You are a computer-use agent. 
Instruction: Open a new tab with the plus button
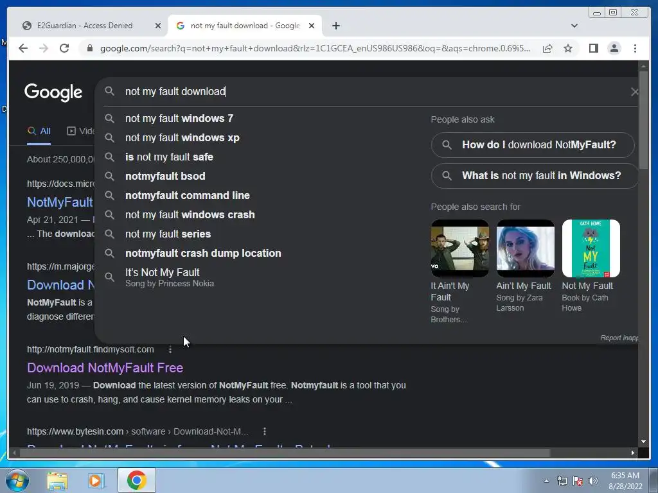(x=335, y=26)
